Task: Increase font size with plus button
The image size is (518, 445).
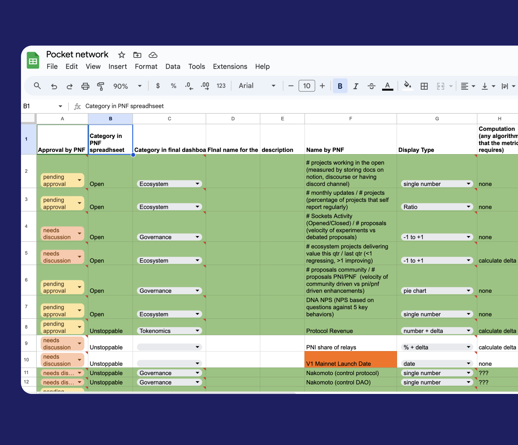Action: pos(322,86)
